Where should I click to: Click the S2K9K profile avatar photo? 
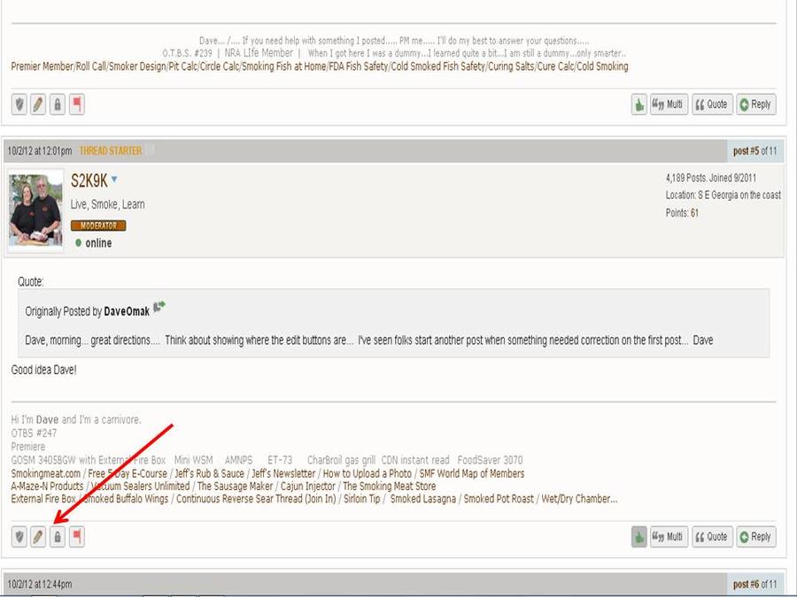tap(35, 209)
